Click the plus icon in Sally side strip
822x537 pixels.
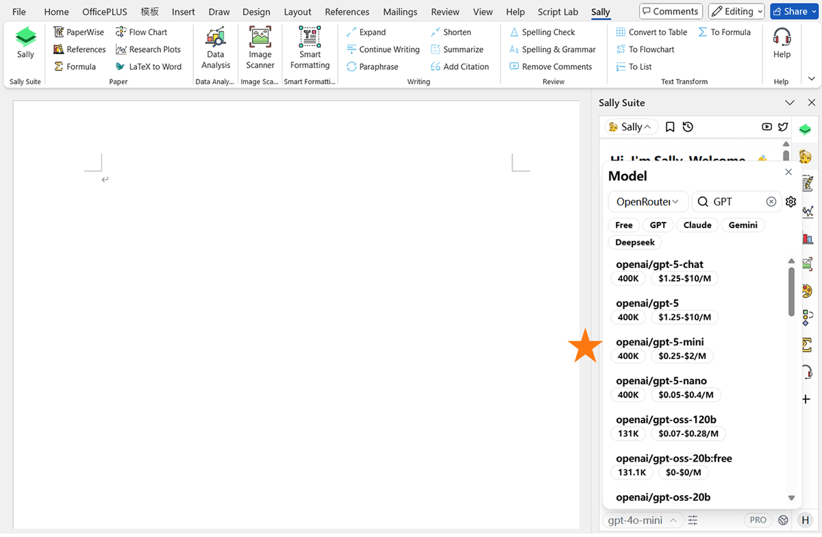coord(806,399)
